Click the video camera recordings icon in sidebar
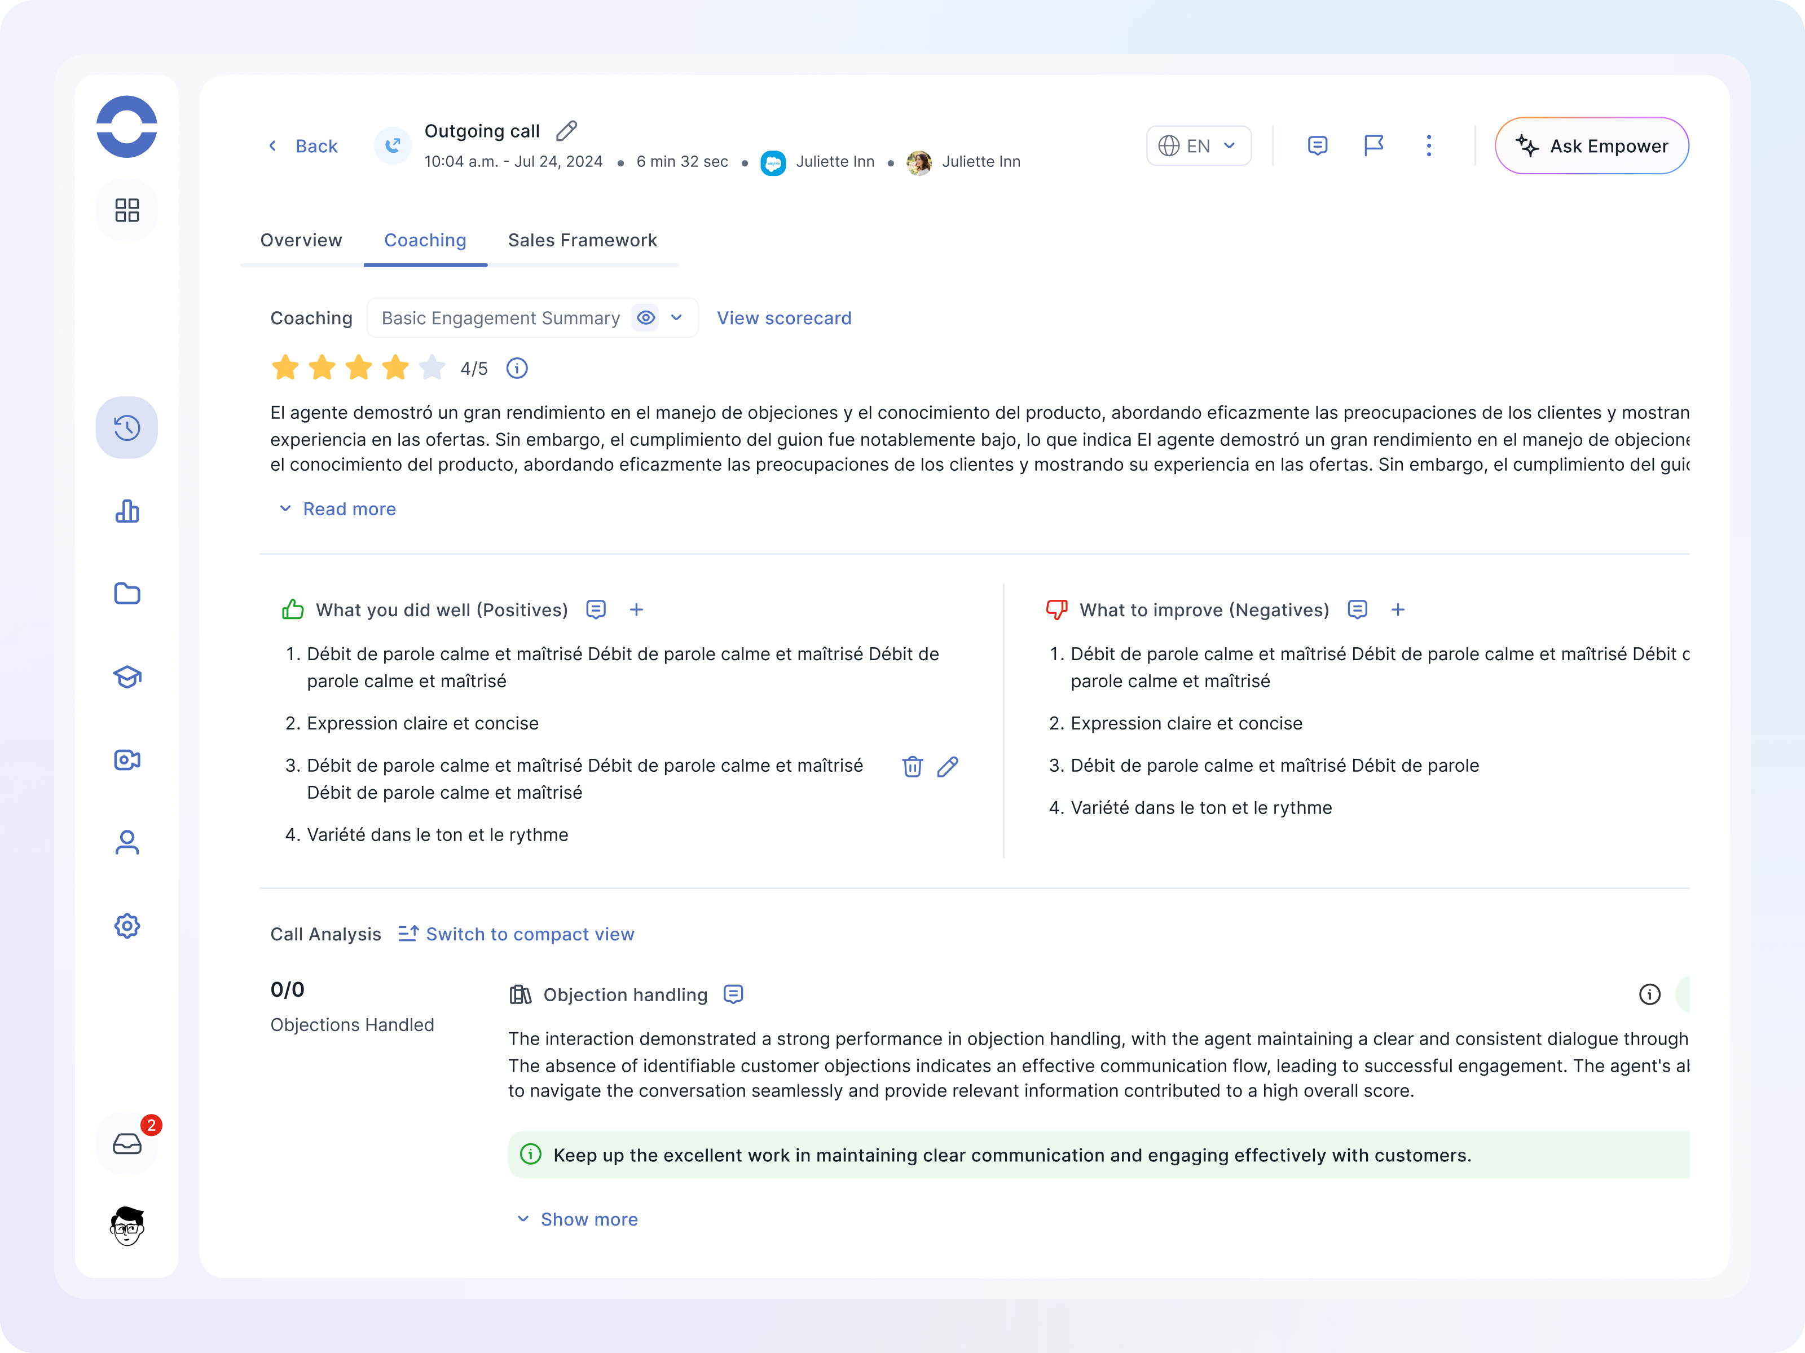The image size is (1805, 1353). (x=127, y=760)
